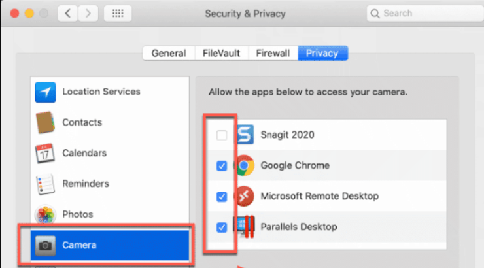Click the Contacts book icon
484x268 pixels.
tap(45, 123)
